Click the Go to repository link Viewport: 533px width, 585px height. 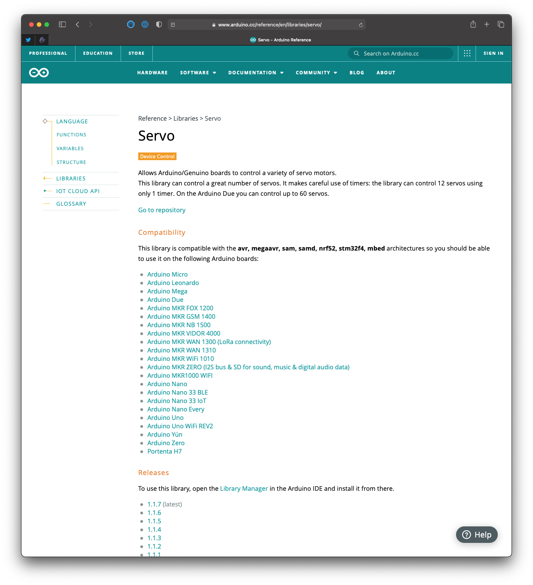162,210
